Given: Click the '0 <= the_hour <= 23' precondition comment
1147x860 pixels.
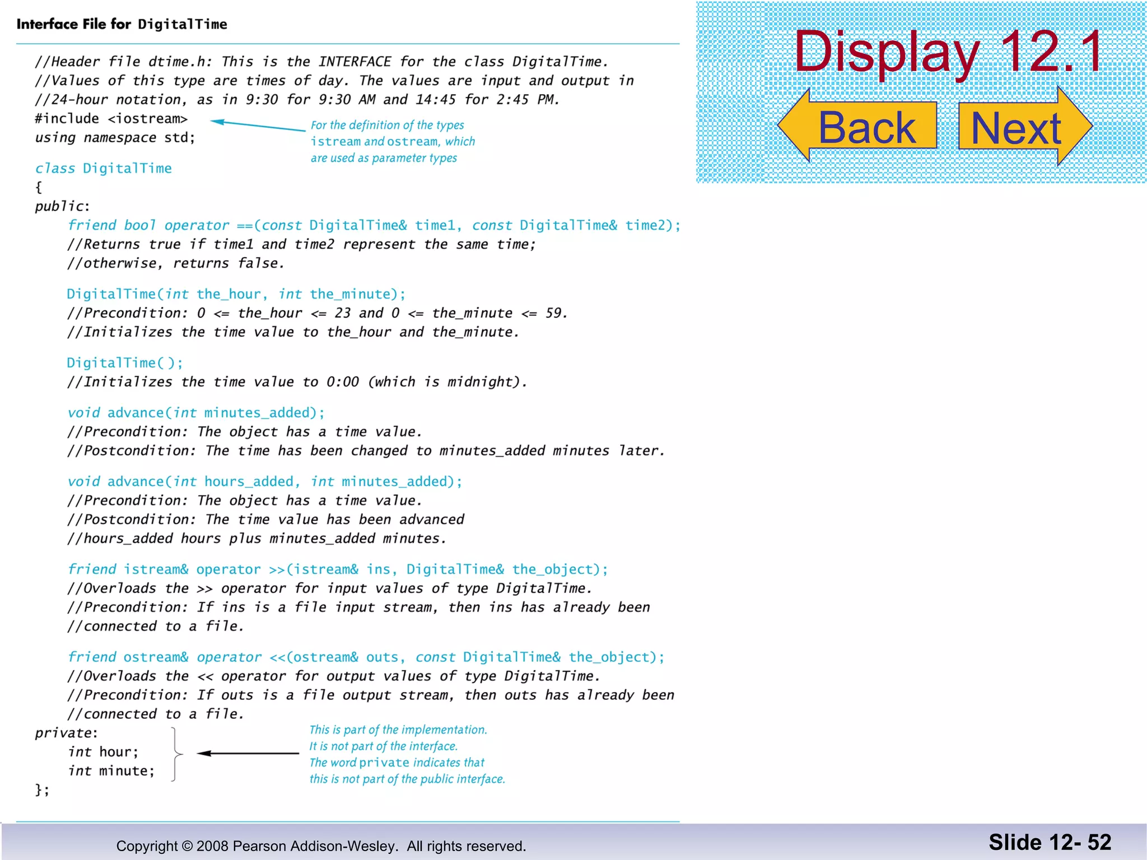Looking at the screenshot, I should coord(318,313).
